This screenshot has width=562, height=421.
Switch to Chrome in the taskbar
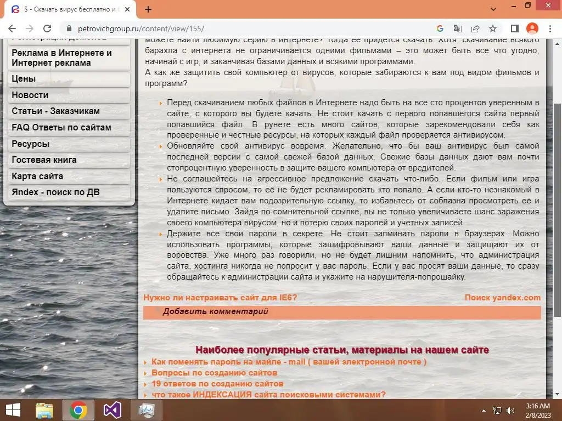78,410
